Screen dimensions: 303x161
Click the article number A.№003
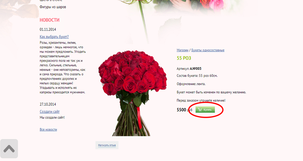195,69
